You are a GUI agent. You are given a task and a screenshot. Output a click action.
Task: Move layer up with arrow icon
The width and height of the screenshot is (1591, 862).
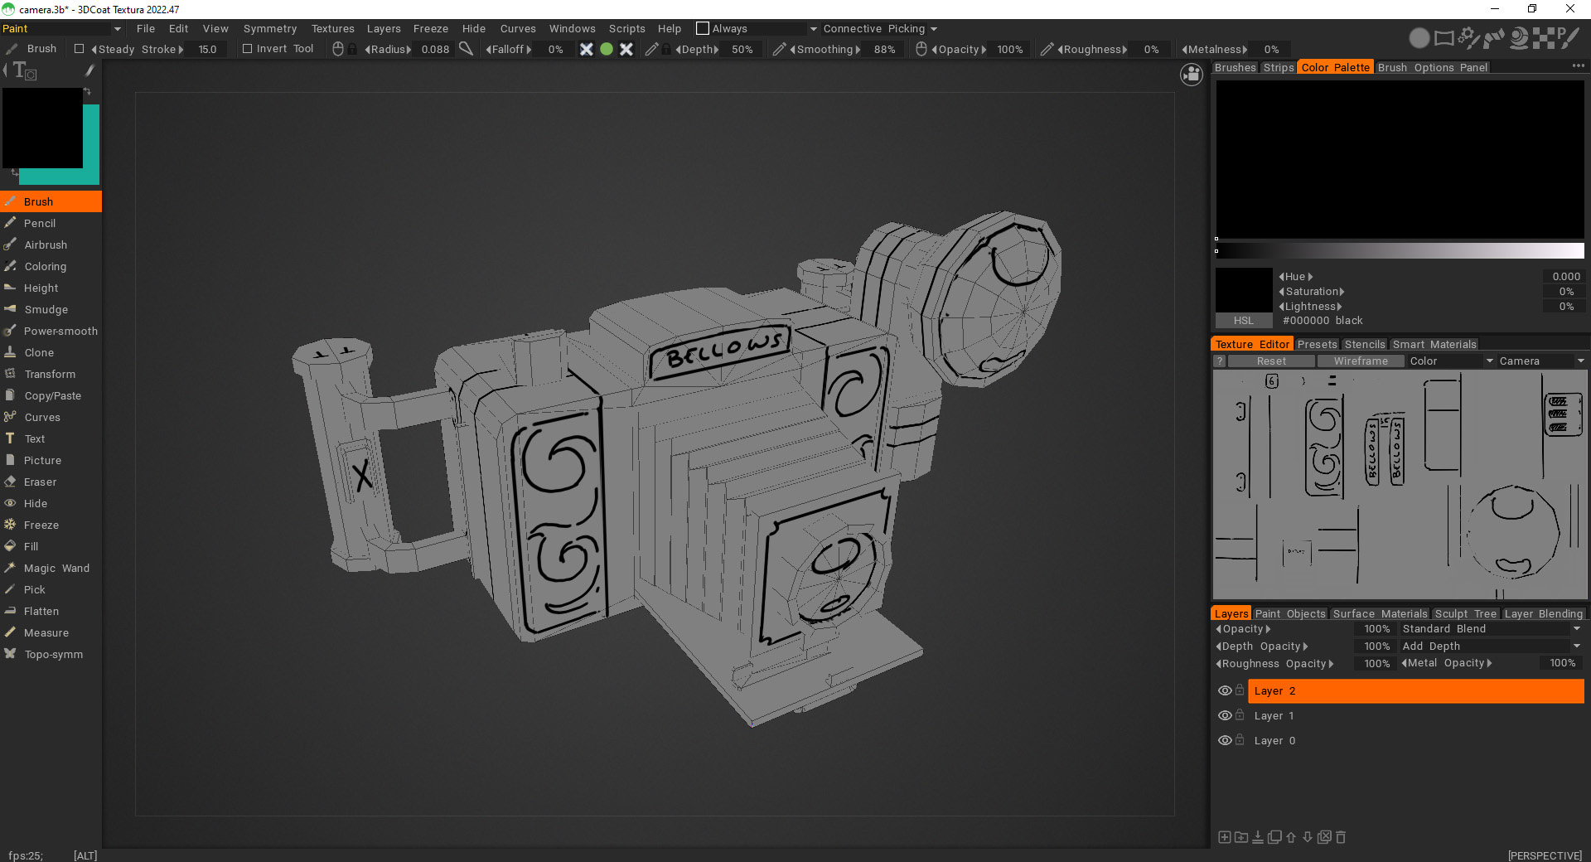click(x=1291, y=837)
